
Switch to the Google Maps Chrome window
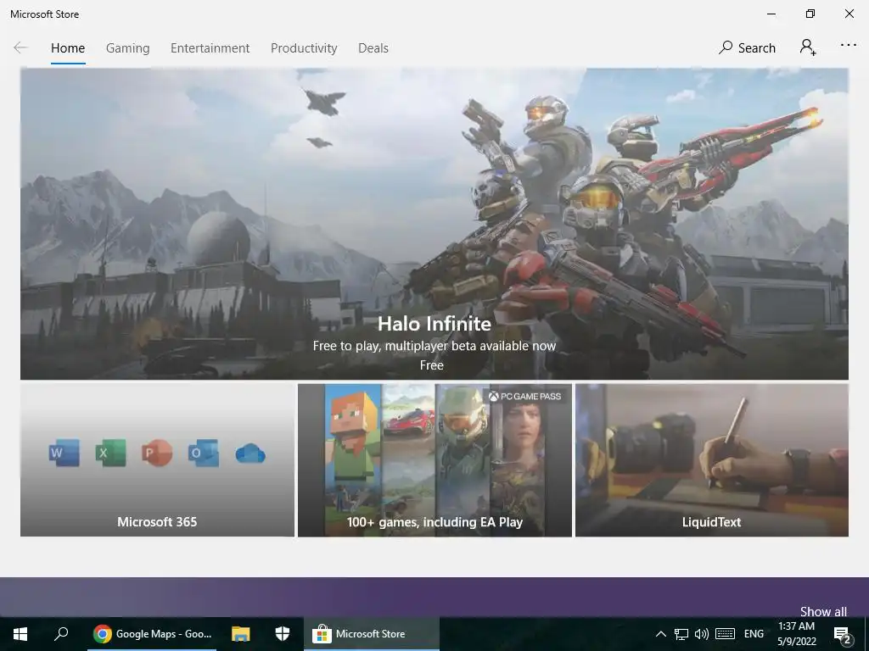click(x=153, y=634)
